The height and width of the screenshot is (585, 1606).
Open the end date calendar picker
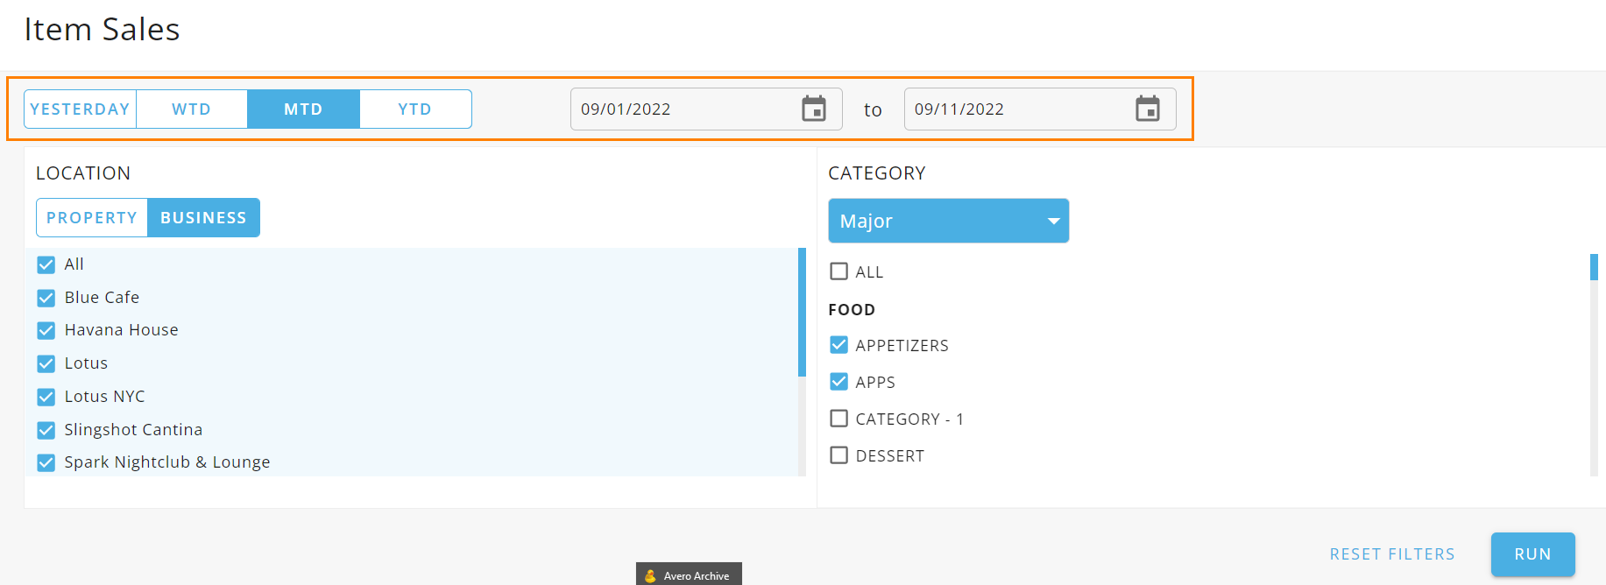pyautogui.click(x=1147, y=109)
